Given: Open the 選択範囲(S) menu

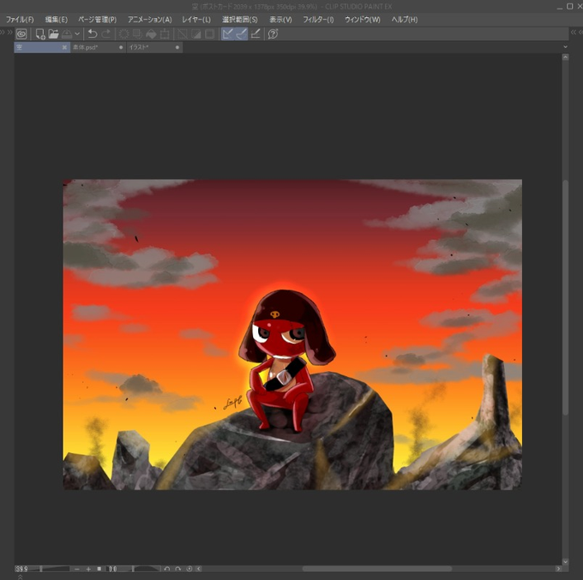Looking at the screenshot, I should click(x=240, y=20).
